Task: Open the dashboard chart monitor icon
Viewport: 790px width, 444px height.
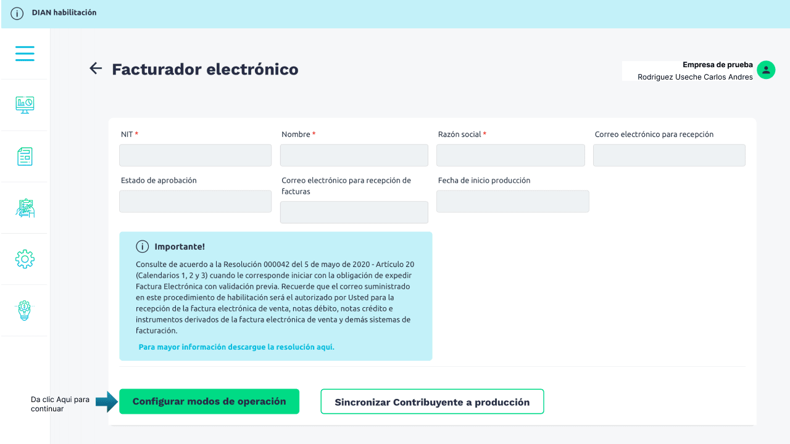Action: coord(25,105)
